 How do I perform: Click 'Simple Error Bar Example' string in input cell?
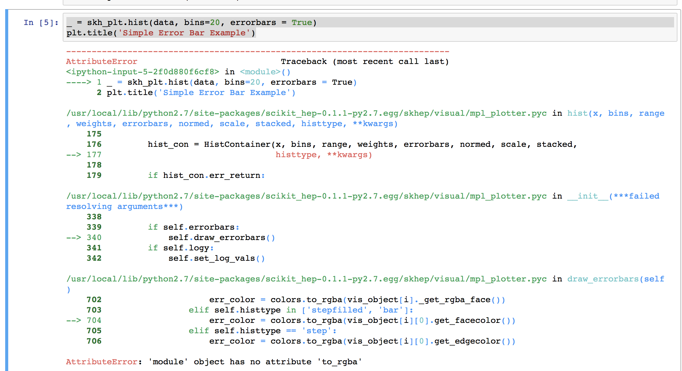(184, 33)
